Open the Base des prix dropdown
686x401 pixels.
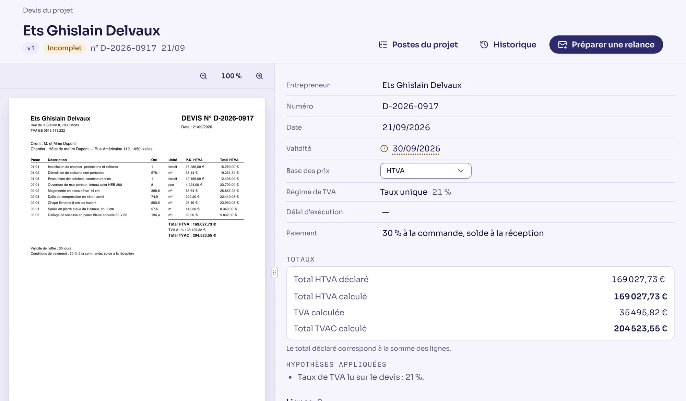tap(426, 171)
